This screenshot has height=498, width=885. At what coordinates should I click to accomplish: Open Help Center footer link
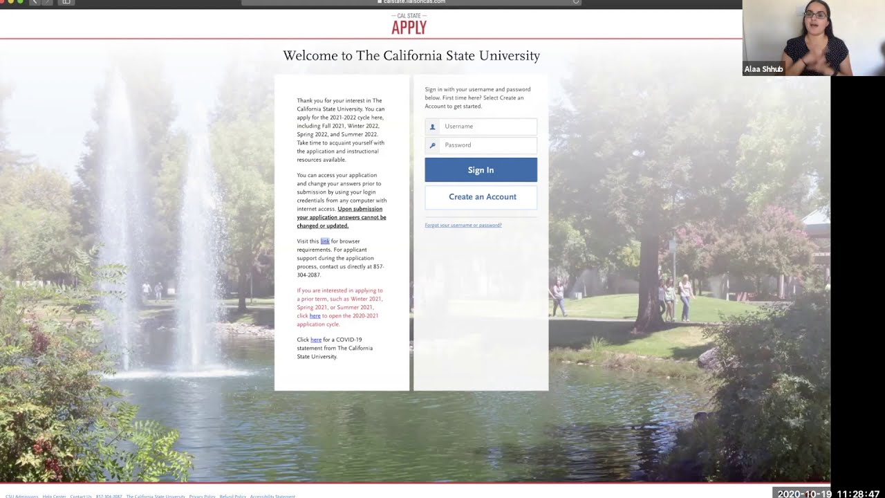tap(54, 496)
